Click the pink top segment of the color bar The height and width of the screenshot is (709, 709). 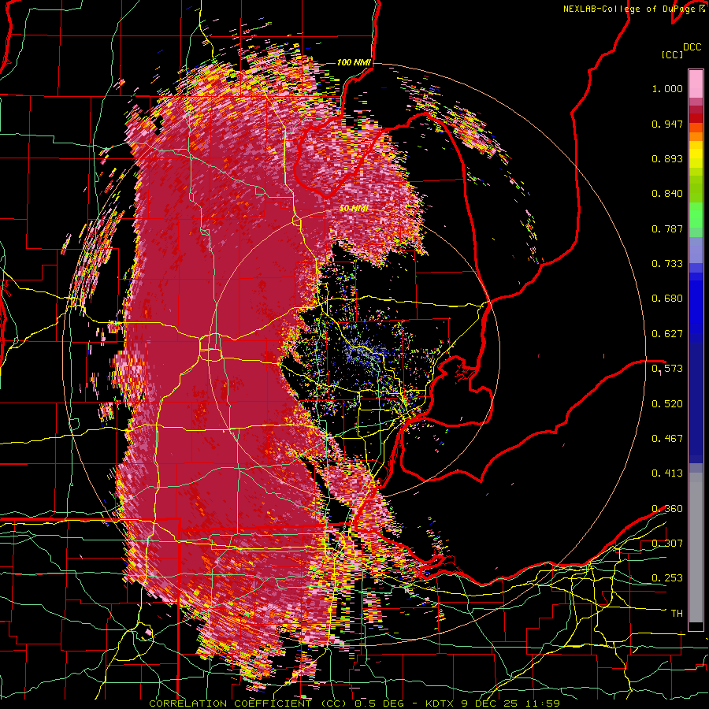pos(696,84)
